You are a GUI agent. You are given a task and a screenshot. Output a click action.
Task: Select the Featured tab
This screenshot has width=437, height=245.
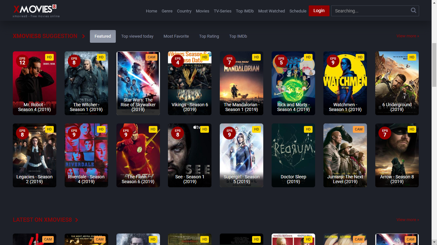pyautogui.click(x=103, y=36)
